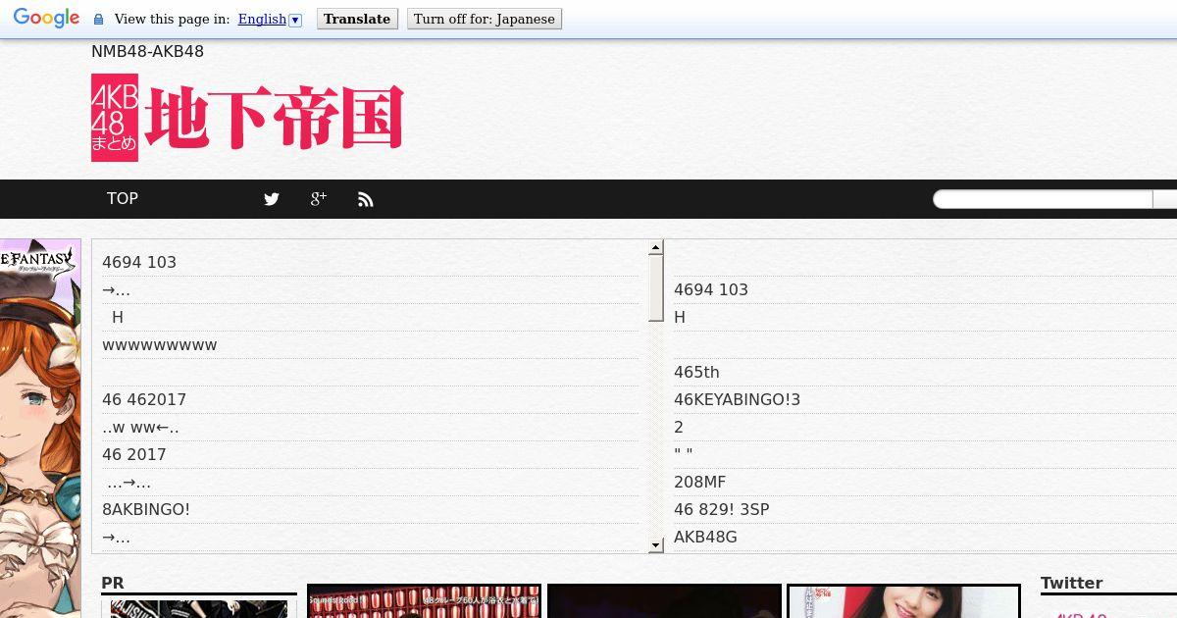This screenshot has width=1177, height=618.
Task: Click the AKB48 地下帝国 site logo
Action: (x=247, y=118)
